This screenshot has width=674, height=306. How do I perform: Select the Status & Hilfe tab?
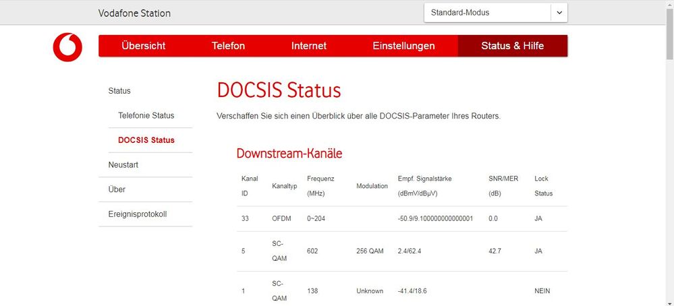pyautogui.click(x=512, y=46)
